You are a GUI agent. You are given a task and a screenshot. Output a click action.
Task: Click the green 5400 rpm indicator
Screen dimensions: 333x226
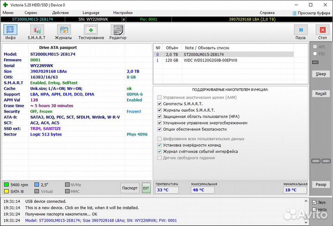coord(6,184)
